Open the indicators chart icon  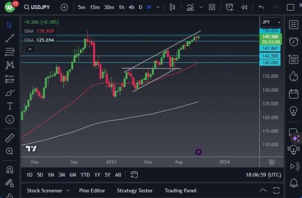coord(190,7)
